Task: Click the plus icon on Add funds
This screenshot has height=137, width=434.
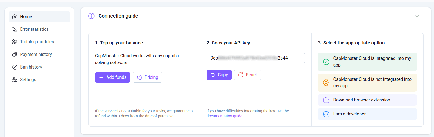Action: click(x=101, y=77)
